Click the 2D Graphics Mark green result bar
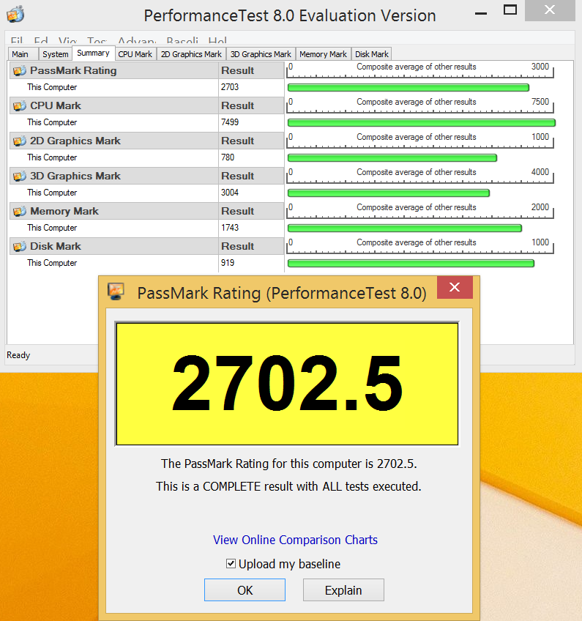582x621 pixels. [x=392, y=158]
